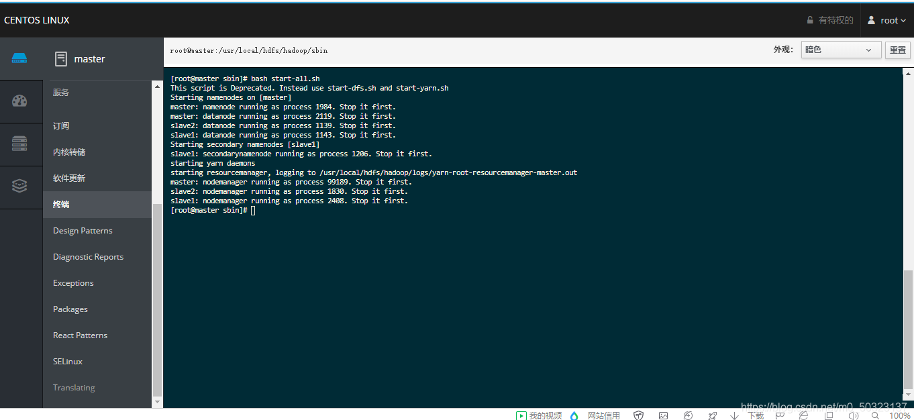
Task: Click the picture icon in the status bar
Action: (x=663, y=415)
